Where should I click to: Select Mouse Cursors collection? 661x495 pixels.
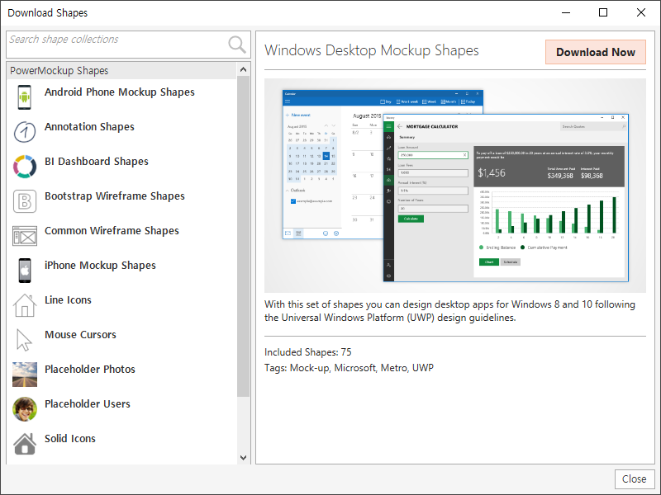(121, 340)
